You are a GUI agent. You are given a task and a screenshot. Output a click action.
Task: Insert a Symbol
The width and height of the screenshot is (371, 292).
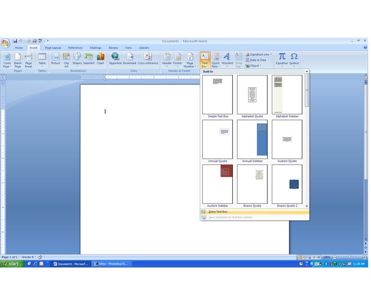pyautogui.click(x=295, y=58)
